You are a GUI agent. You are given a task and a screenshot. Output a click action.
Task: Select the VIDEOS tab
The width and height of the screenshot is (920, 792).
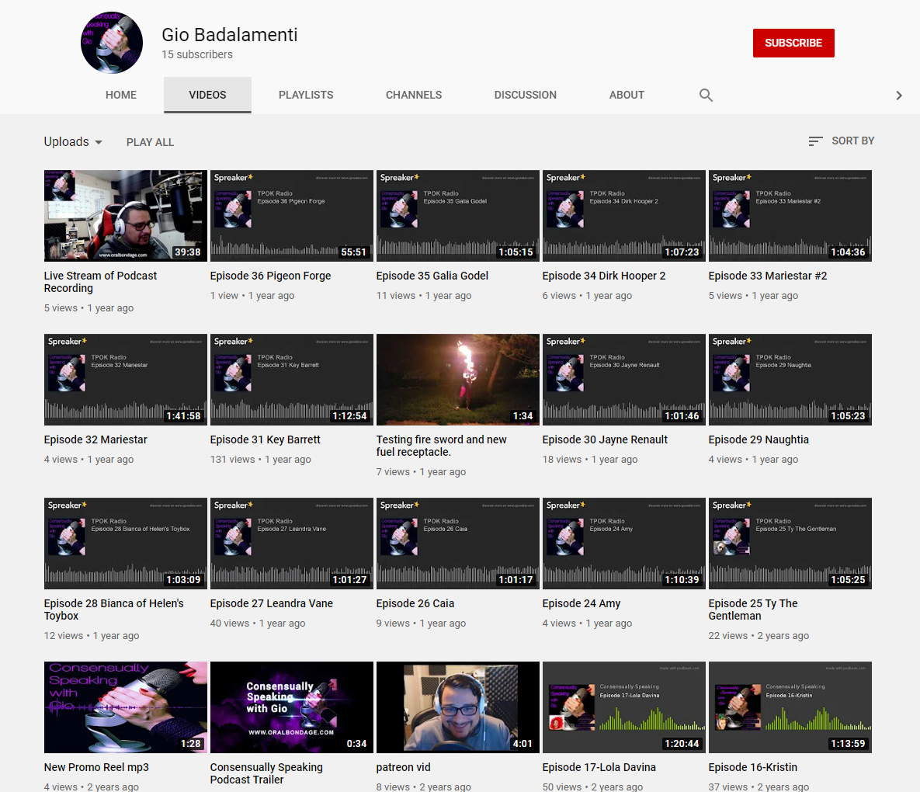coord(208,95)
